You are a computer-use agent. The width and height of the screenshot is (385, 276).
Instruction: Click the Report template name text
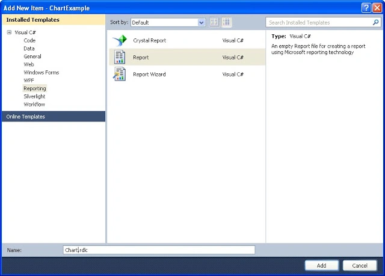tap(141, 57)
